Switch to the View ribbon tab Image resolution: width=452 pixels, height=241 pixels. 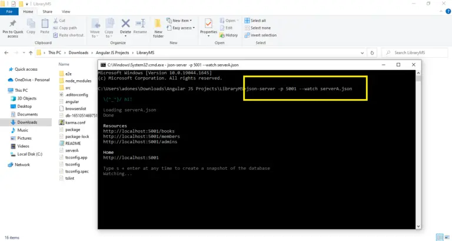[66, 11]
